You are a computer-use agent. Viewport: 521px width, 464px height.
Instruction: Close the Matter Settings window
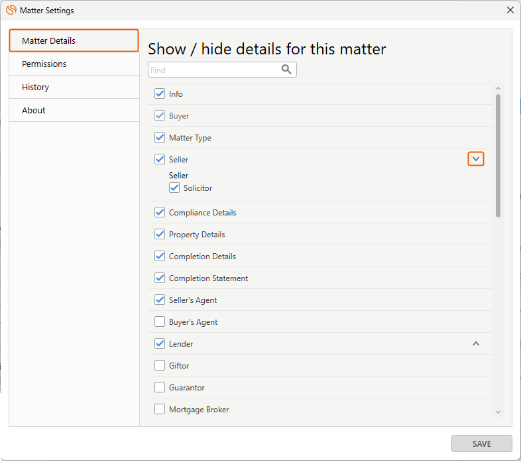point(510,11)
